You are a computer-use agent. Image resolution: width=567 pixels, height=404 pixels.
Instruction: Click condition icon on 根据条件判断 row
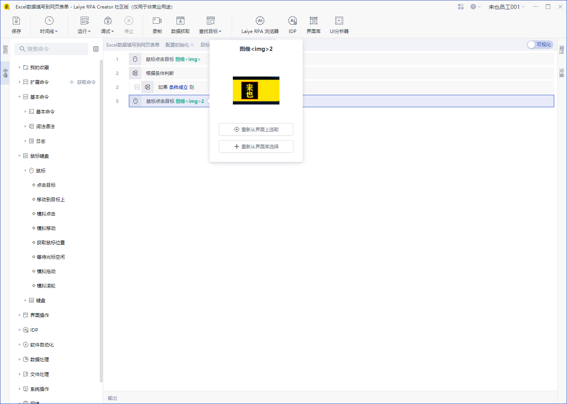click(135, 73)
